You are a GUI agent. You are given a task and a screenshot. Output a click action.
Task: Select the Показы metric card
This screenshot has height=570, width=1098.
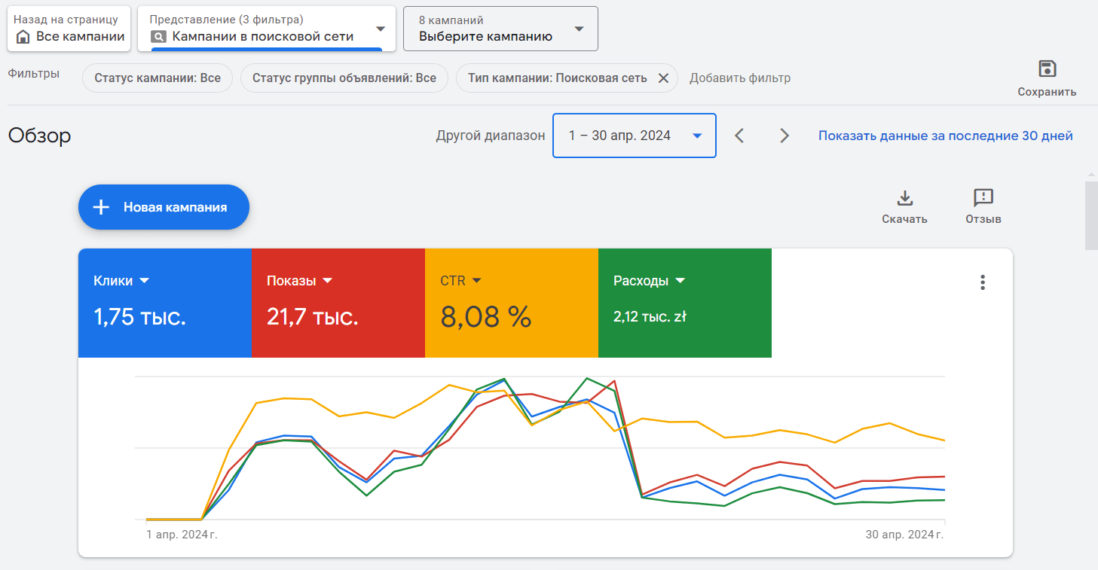(x=338, y=303)
